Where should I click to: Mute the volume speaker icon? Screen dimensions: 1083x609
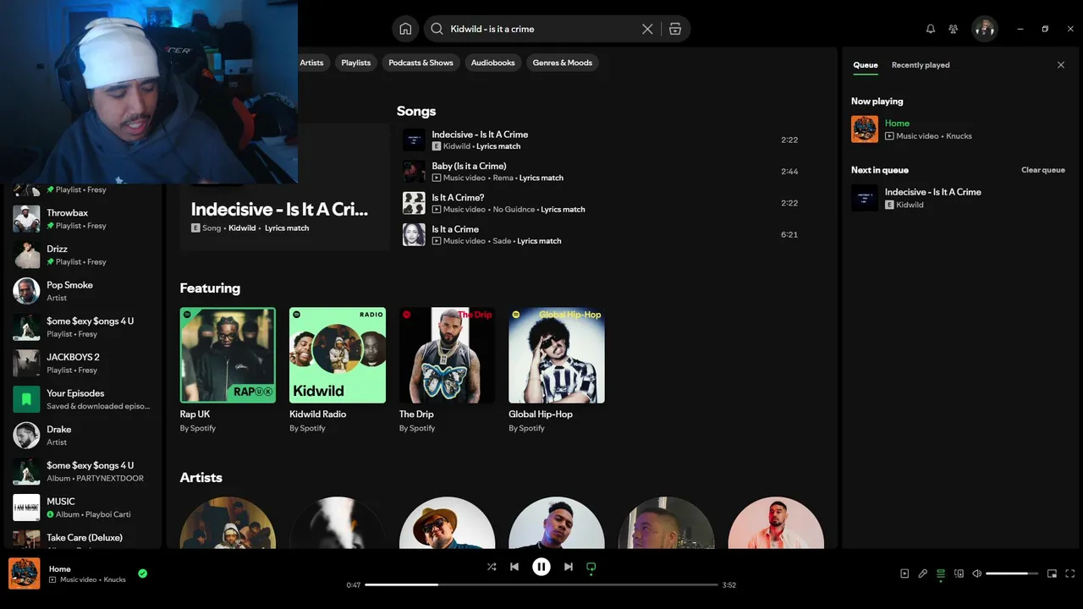click(977, 573)
